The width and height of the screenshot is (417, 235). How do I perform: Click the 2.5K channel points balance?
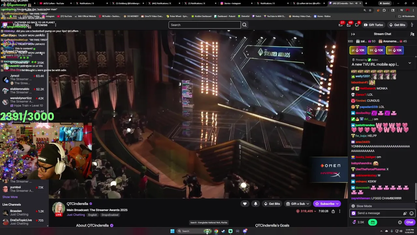(358, 222)
